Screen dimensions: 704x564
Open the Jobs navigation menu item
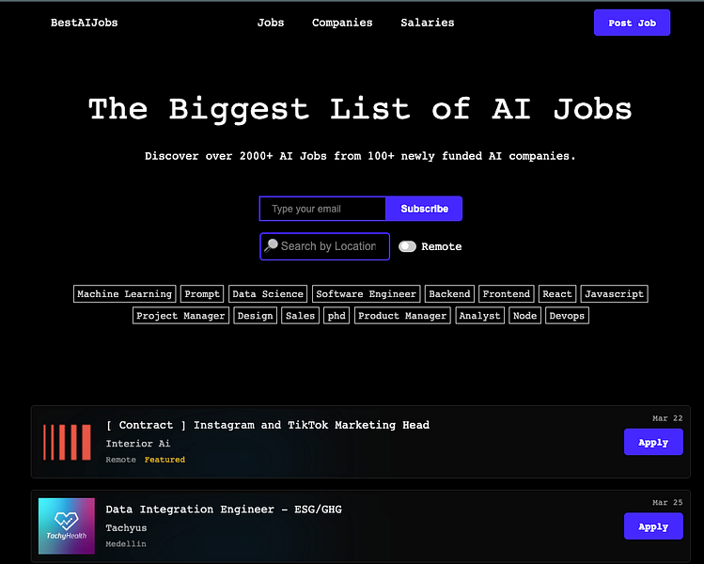pos(271,23)
